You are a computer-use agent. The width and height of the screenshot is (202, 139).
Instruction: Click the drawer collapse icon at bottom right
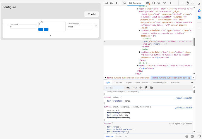tap(192, 136)
